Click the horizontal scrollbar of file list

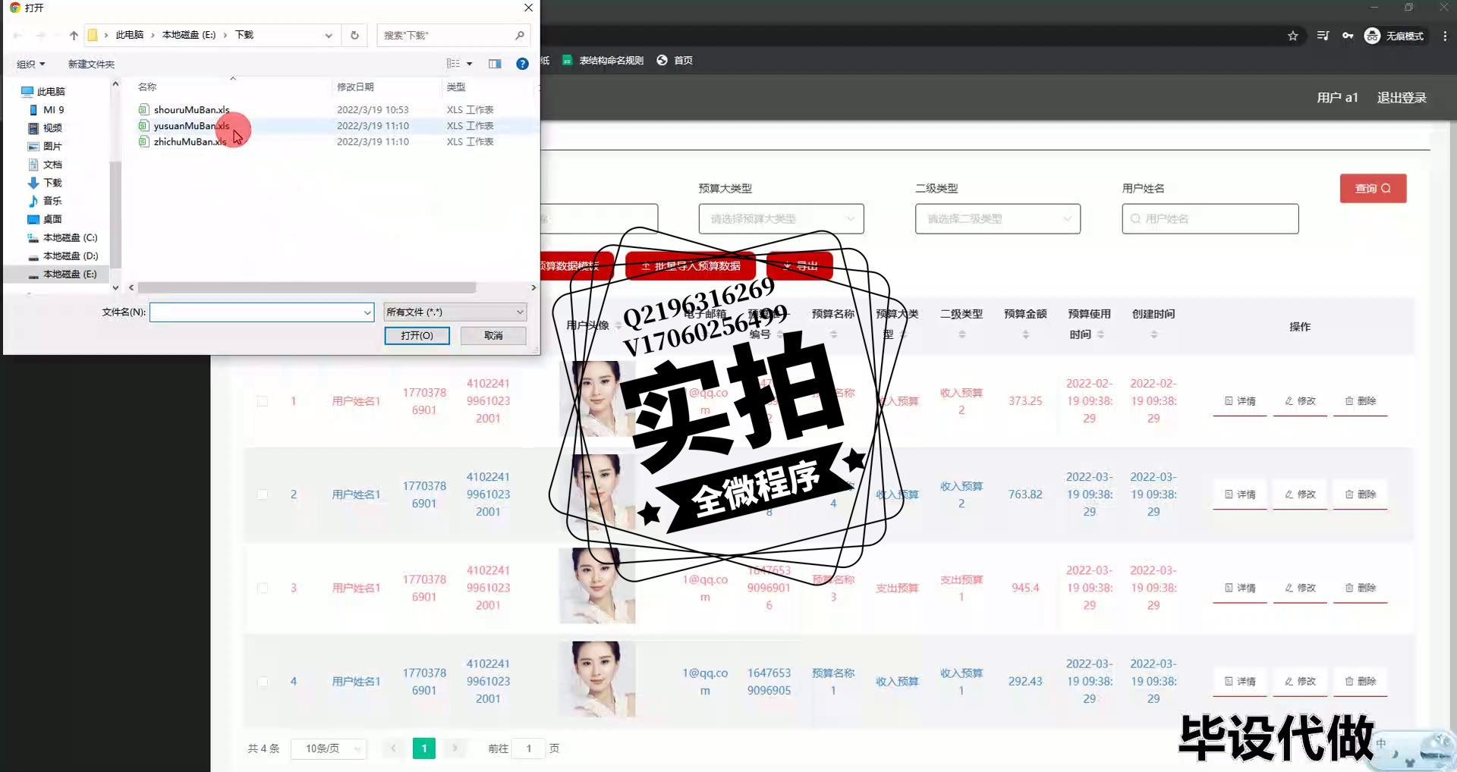pyautogui.click(x=307, y=287)
